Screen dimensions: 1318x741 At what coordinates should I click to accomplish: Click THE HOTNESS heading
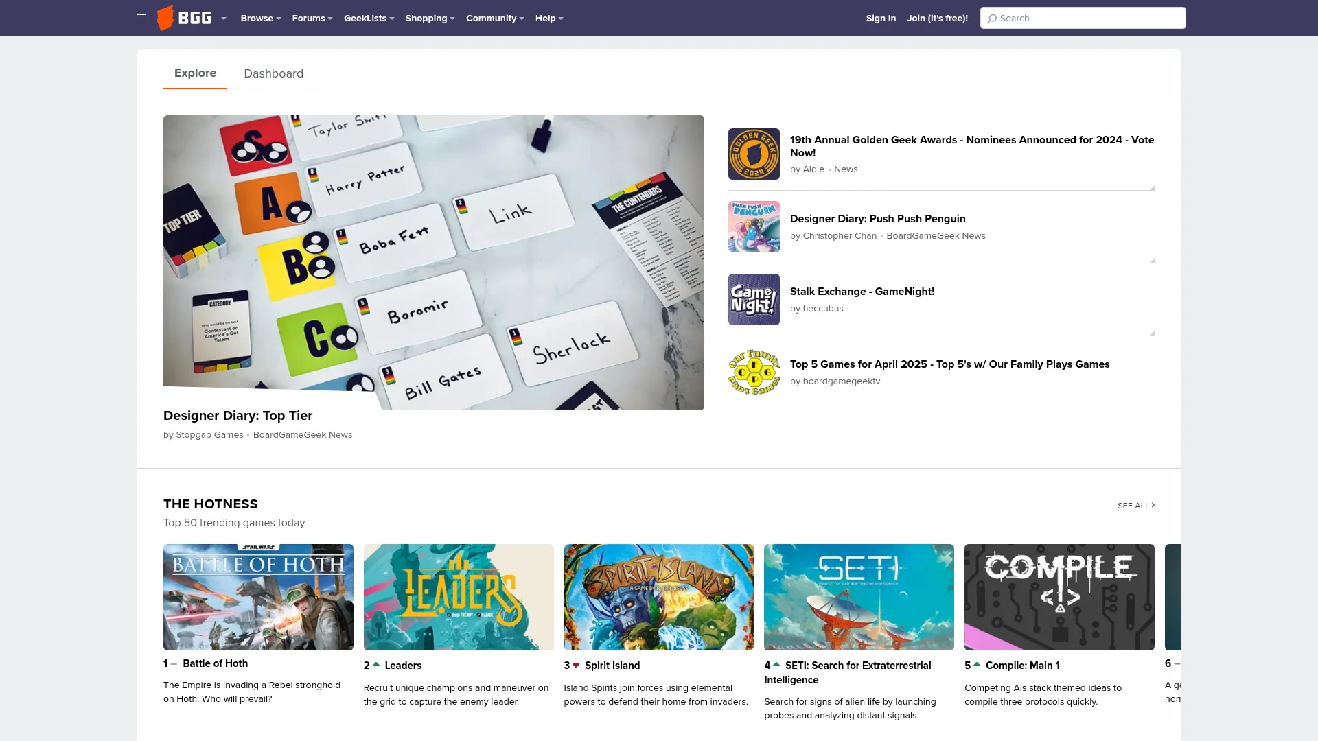pos(211,504)
